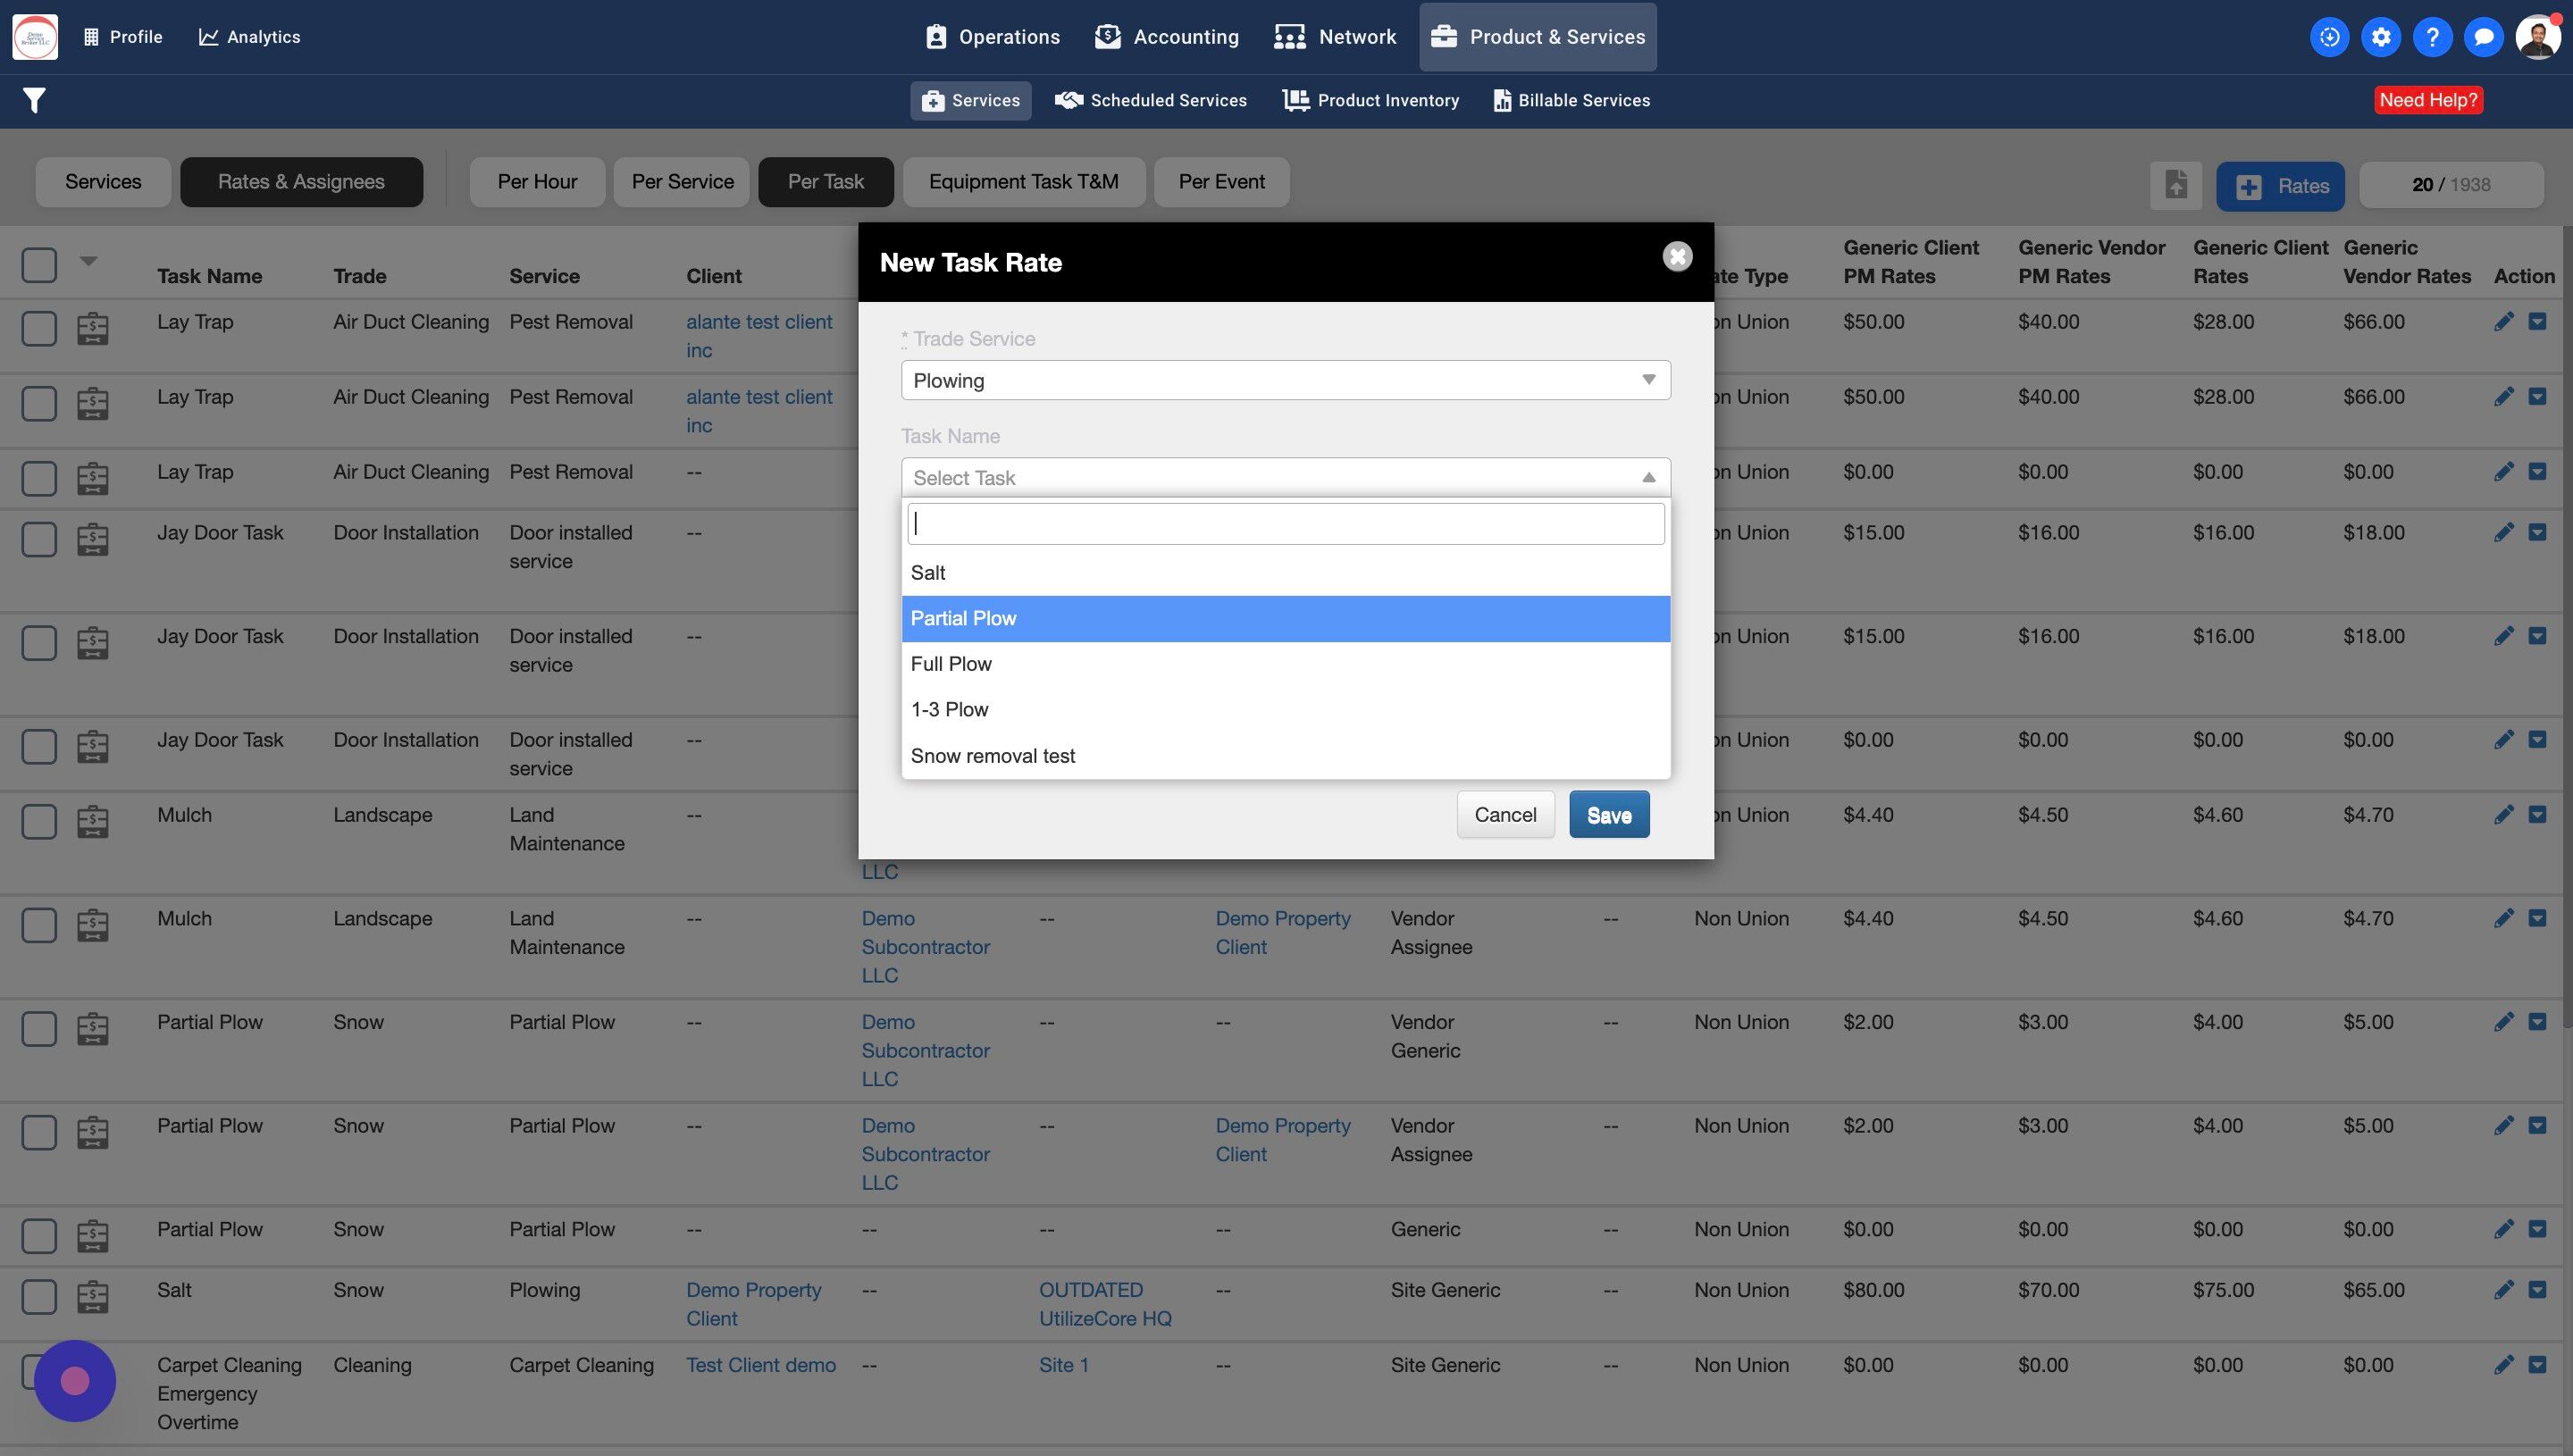Edit first Lay Trap row pencil icon
The image size is (2573, 1456).
(x=2503, y=322)
